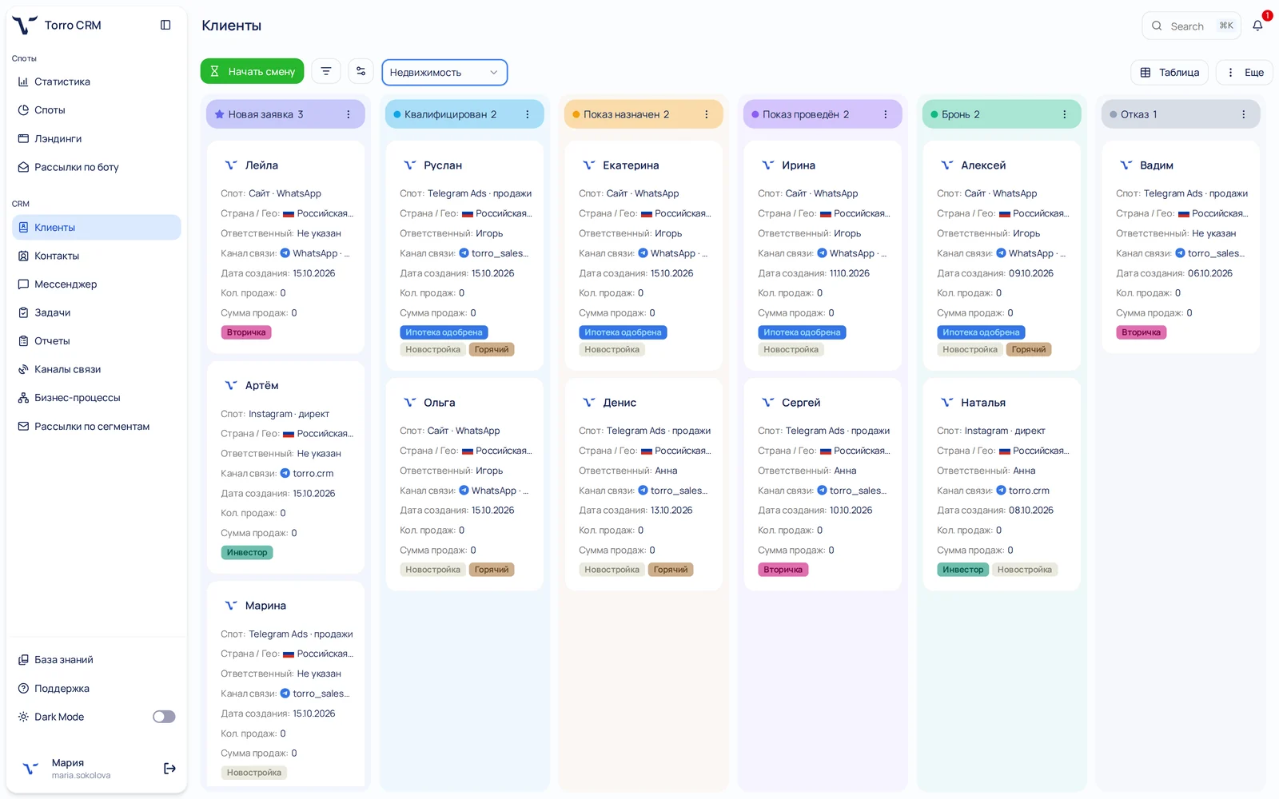Open Показ назначен column options menu

pyautogui.click(x=707, y=114)
